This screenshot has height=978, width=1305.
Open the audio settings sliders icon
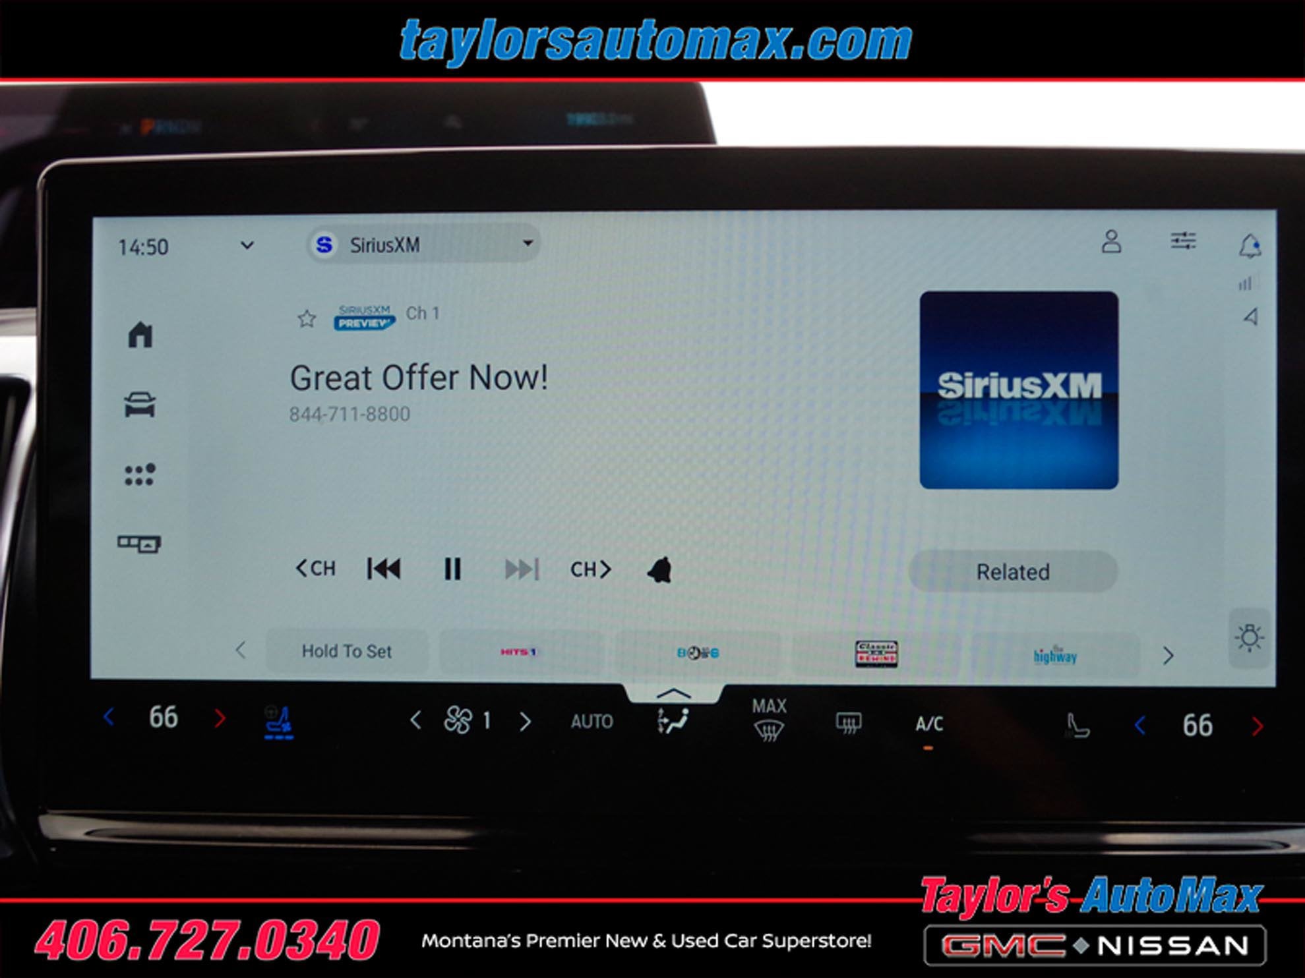point(1183,241)
